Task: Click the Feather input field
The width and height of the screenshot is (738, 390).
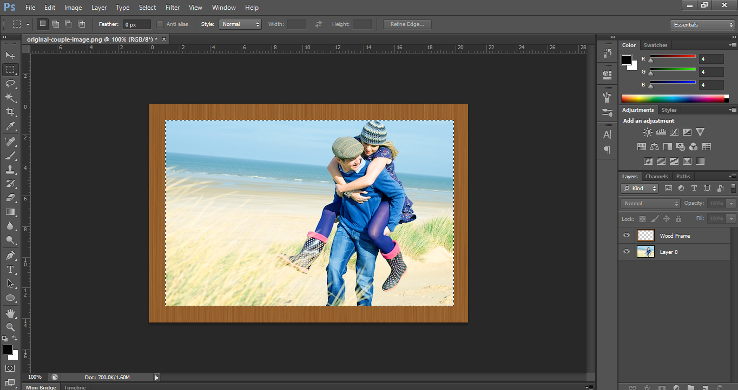Action: [x=137, y=25]
